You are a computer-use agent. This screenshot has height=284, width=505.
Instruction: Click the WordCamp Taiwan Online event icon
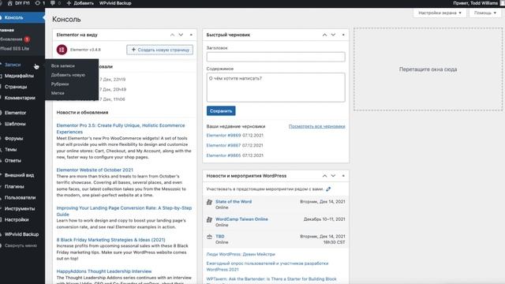coord(209,219)
